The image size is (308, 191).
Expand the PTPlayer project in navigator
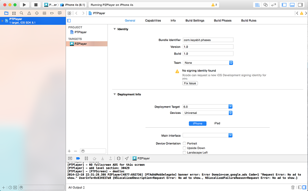click(3, 21)
